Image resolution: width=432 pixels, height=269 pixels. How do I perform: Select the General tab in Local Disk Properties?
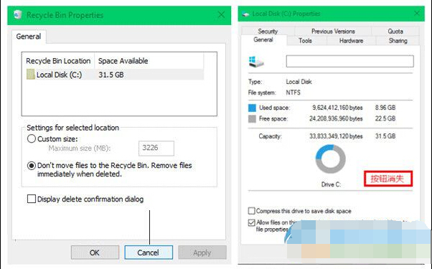tap(263, 39)
